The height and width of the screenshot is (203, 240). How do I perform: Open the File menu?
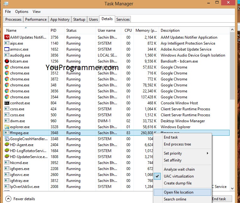coord(8,12)
